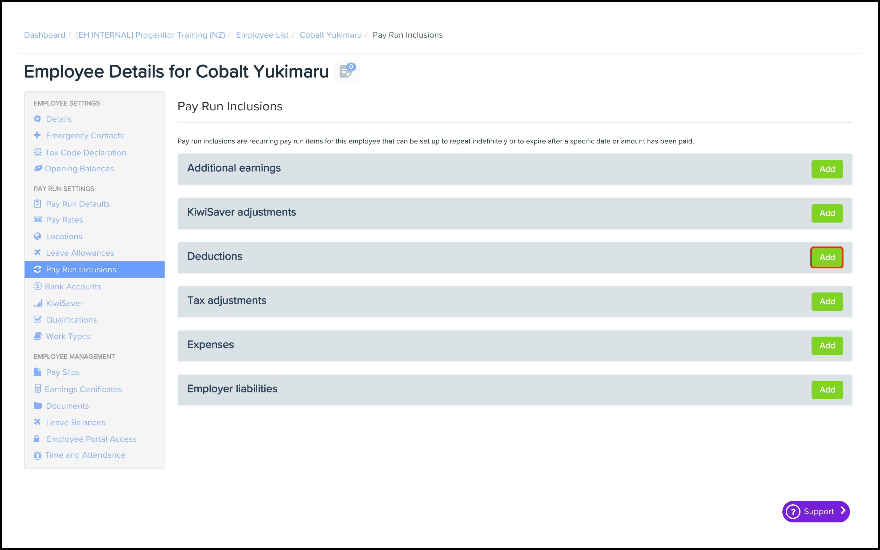
Task: Open the employee notes icon beside the title
Action: coord(346,72)
